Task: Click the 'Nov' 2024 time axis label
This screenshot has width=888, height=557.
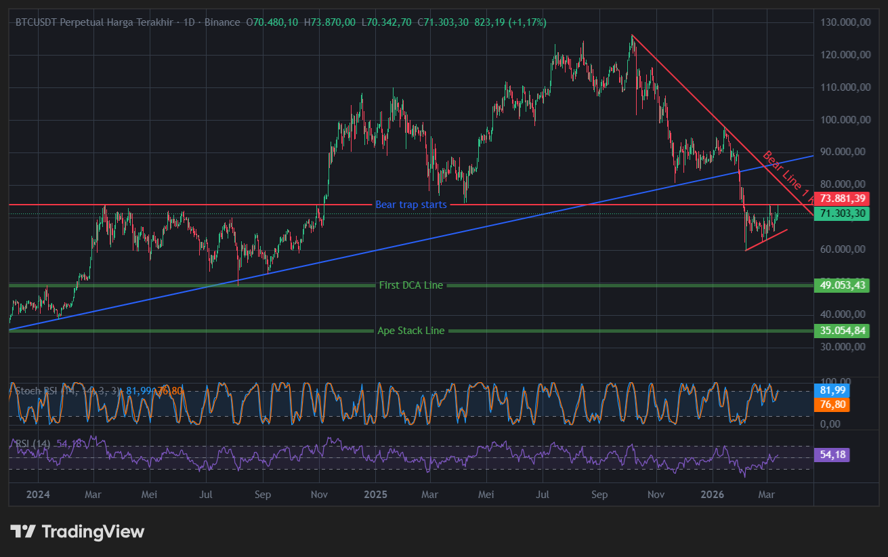Action: (318, 495)
